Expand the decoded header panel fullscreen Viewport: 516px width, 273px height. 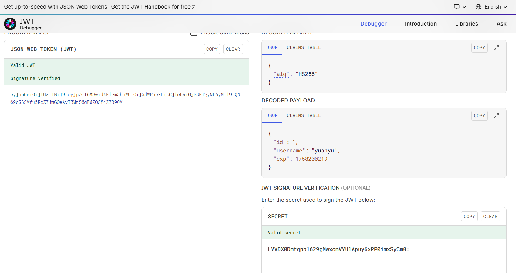click(496, 48)
